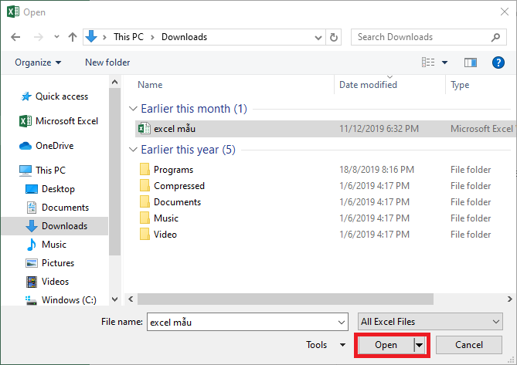This screenshot has height=365, width=517.
Task: Toggle the preview pane icon
Action: (470, 63)
